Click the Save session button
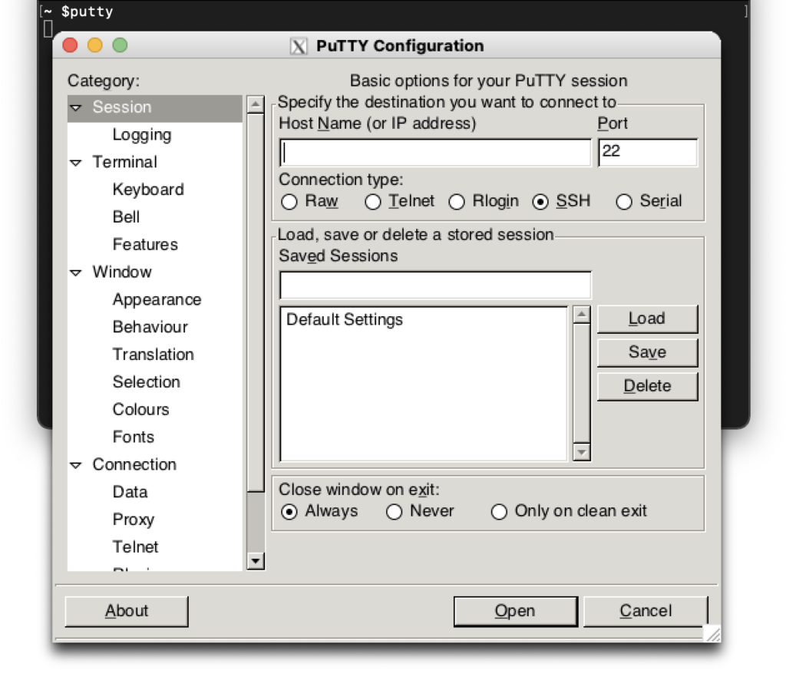Viewport: 786px width, 690px height. (x=647, y=352)
